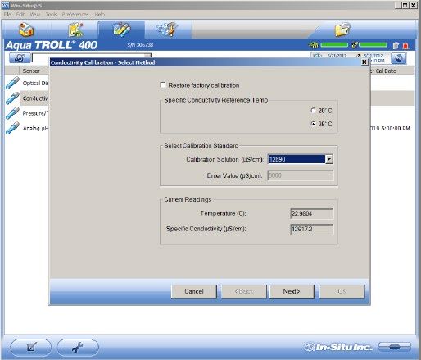Open the Device Setup tab with gears icon

click(167, 30)
